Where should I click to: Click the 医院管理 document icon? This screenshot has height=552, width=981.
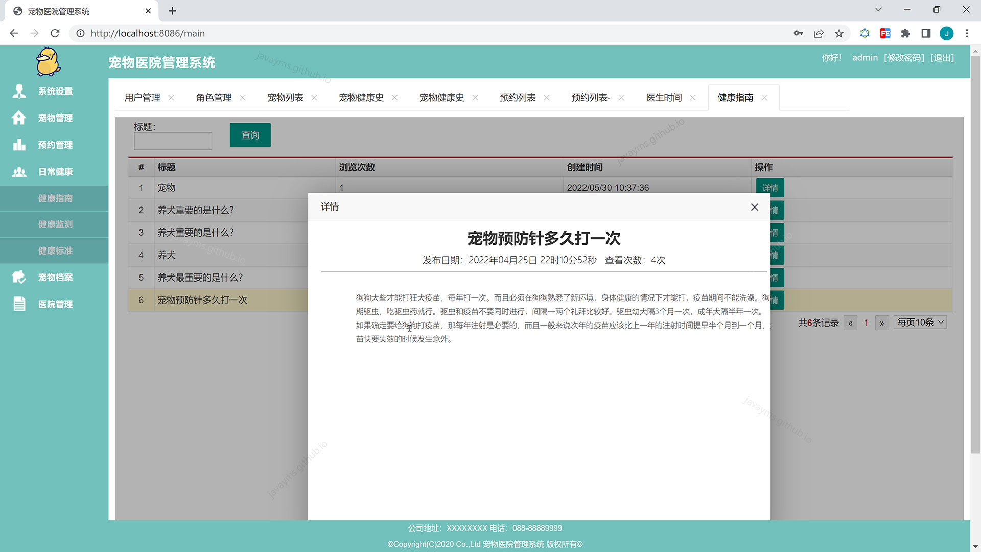[x=19, y=304]
